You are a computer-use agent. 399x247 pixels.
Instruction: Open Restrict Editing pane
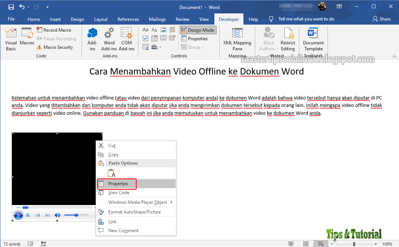(288, 39)
